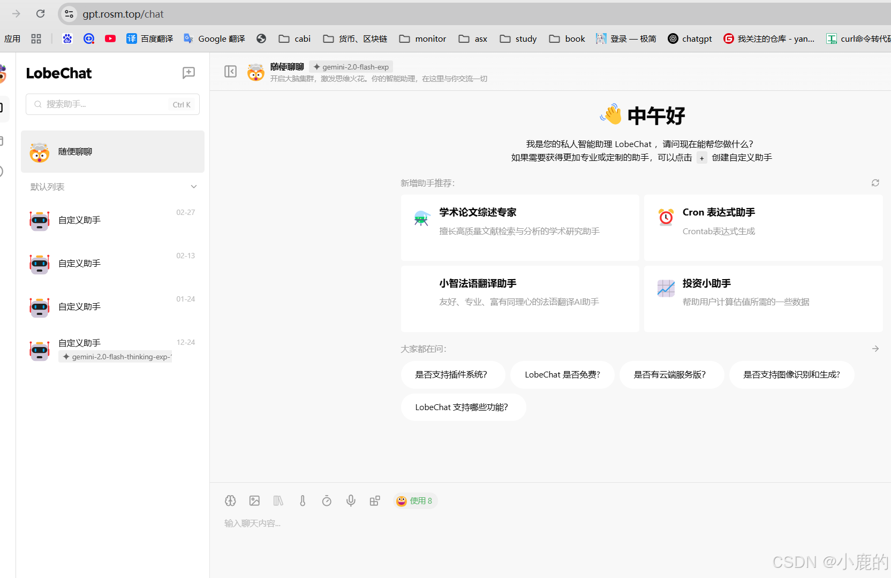Open the plugins blocks icon in the input toolbar
The width and height of the screenshot is (891, 578).
[375, 501]
